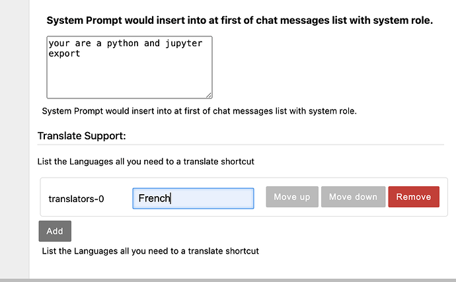
Task: Click inside the System Prompt textarea
Action: (129, 76)
